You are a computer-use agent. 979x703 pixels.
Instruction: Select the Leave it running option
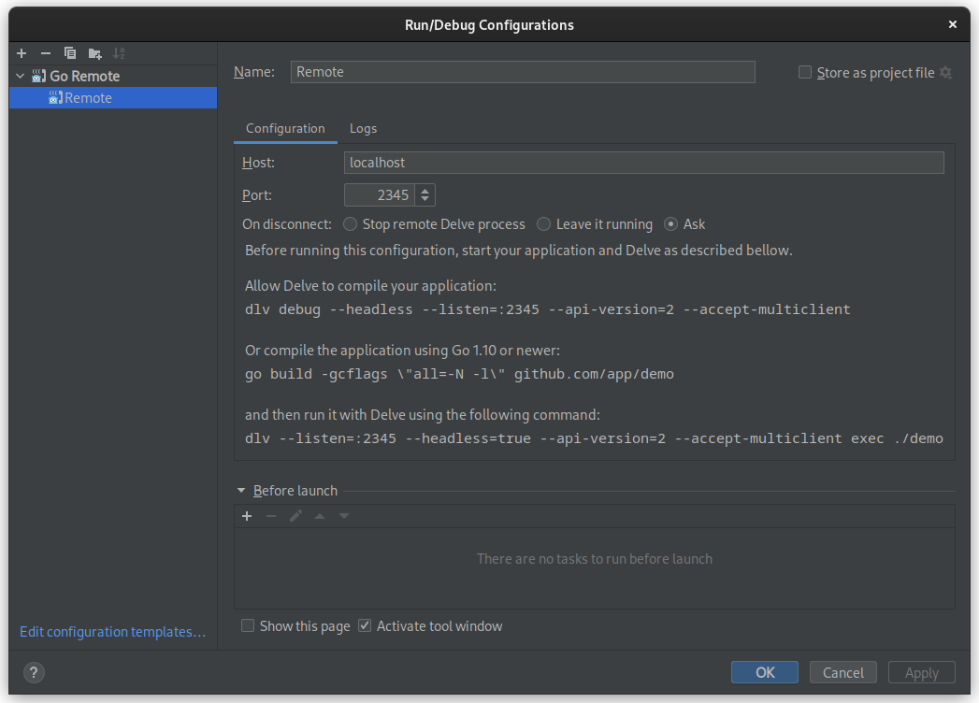[x=544, y=224]
